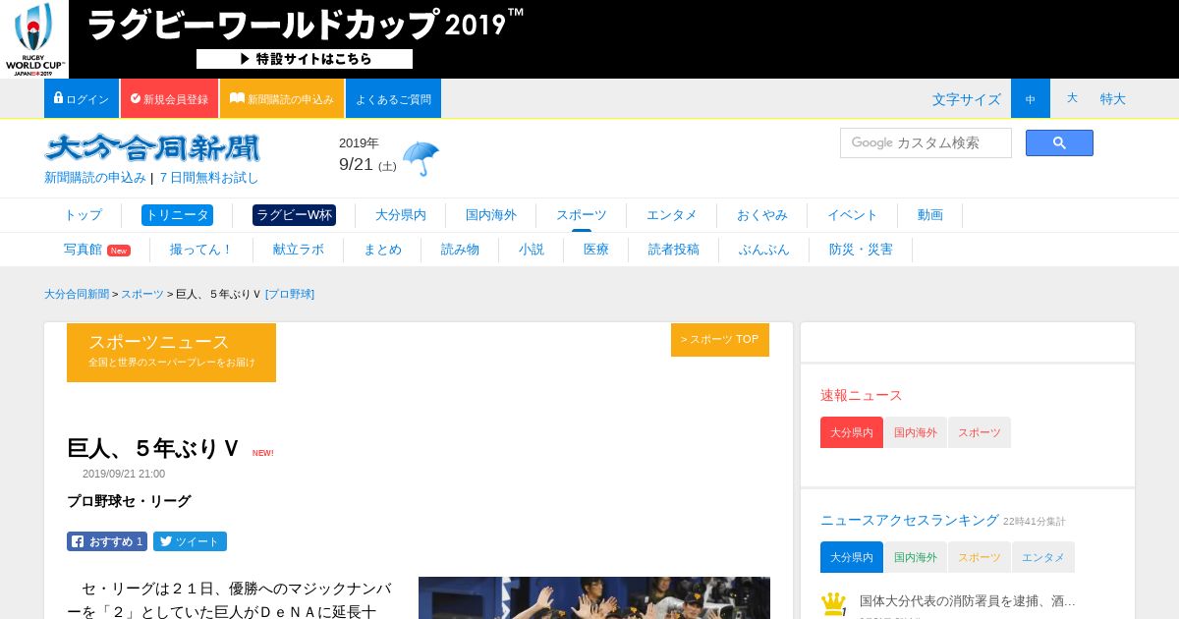Click the 巨人、５年ぶりＶ headline
1179x619 pixels.
[153, 448]
